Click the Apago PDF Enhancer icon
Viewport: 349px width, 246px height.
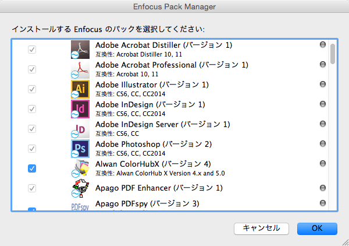click(x=80, y=188)
